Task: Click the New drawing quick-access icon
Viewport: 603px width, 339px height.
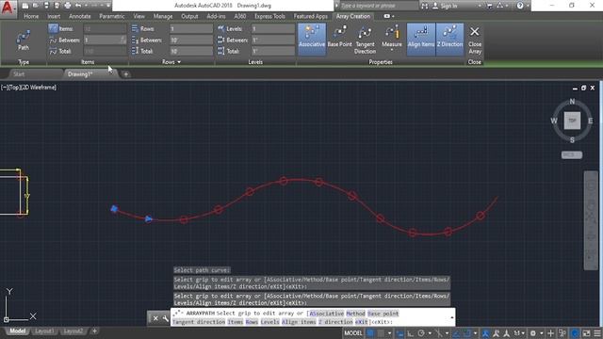Action: click(25, 6)
